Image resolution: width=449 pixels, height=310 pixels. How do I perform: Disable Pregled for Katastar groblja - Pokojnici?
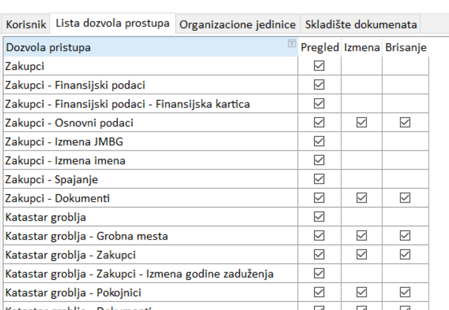click(319, 292)
